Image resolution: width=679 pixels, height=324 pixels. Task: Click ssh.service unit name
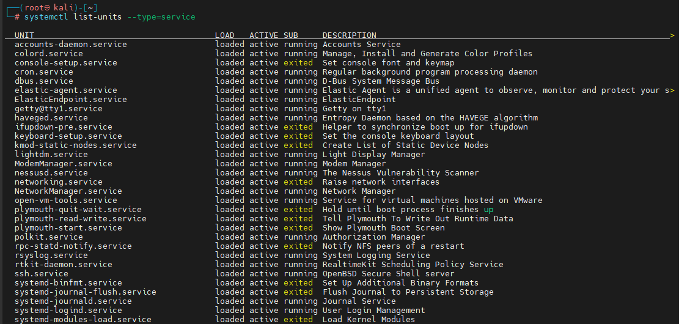(42, 274)
